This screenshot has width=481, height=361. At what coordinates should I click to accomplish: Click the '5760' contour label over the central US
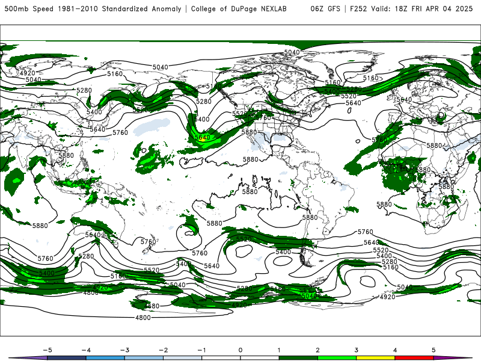click(263, 118)
